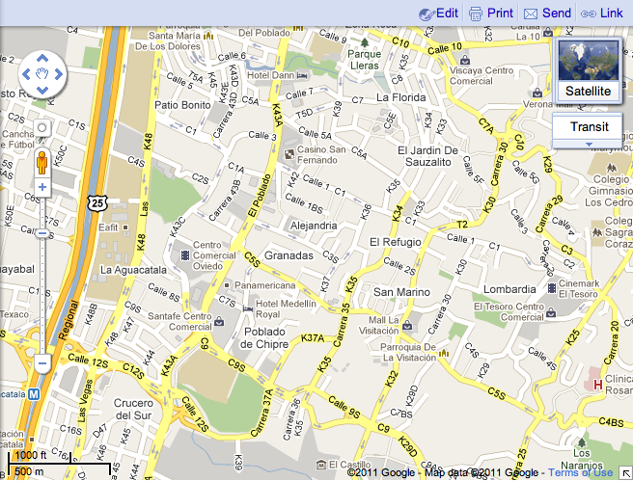Click the Parroquia De La Visitación church icon
633x481 pixels.
[443, 353]
